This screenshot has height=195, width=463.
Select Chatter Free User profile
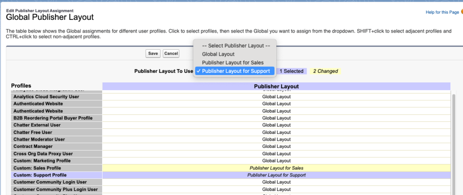click(x=57, y=133)
